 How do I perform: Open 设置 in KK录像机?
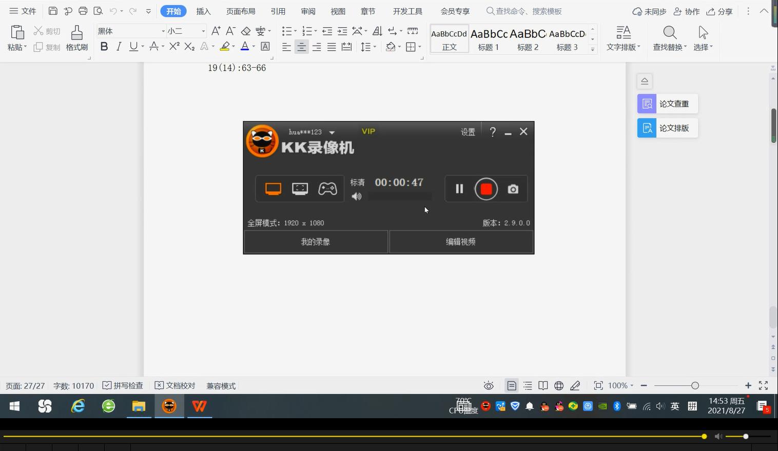(x=468, y=132)
